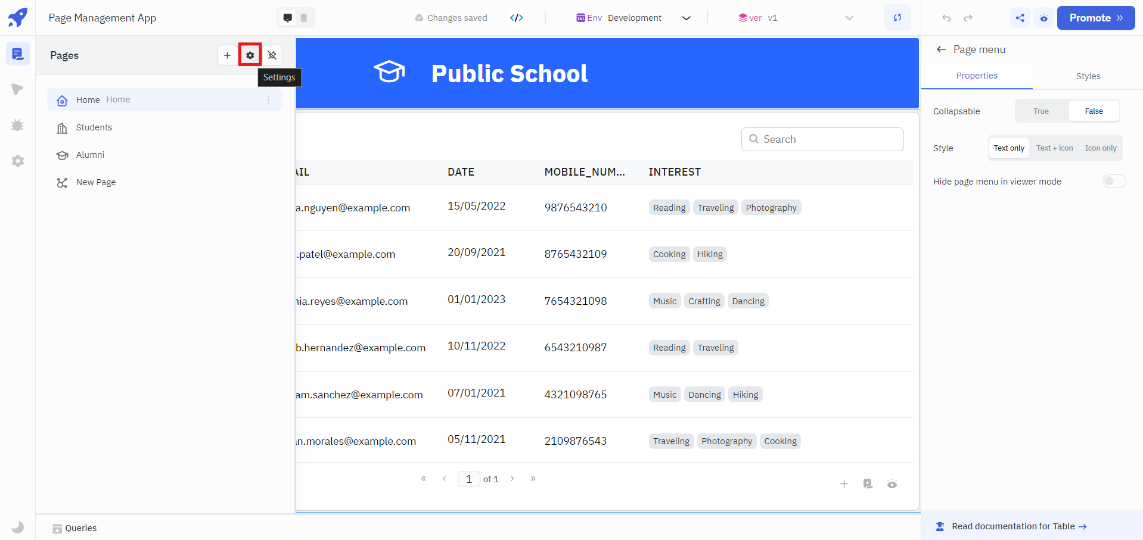
Task: Click the table download icon
Action: pyautogui.click(x=868, y=484)
